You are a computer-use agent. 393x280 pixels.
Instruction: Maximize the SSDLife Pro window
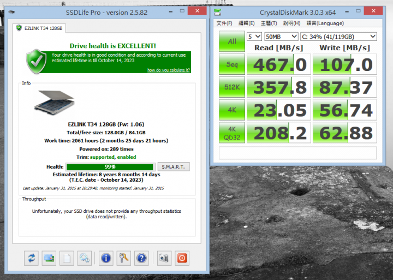click(x=182, y=11)
